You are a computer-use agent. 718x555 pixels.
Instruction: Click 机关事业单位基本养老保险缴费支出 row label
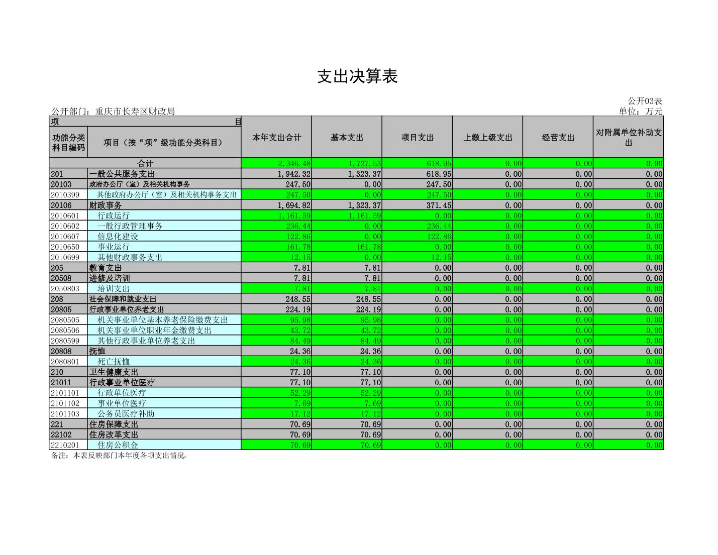[162, 320]
